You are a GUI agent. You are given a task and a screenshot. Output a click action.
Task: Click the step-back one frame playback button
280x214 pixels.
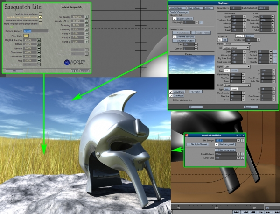click(253, 212)
